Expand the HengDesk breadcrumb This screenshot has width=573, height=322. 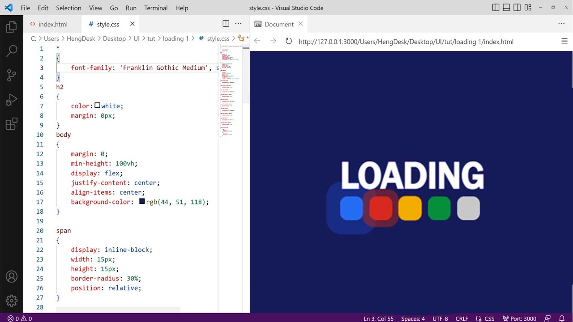(x=81, y=38)
